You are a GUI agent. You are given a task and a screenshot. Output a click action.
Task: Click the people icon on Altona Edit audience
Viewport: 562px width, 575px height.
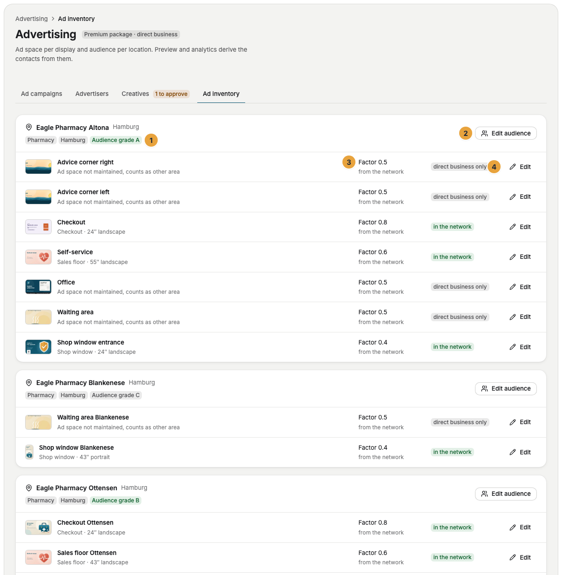tap(484, 133)
